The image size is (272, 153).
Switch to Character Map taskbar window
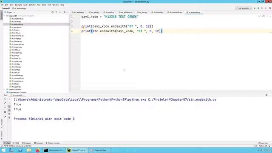[x=99, y=150]
